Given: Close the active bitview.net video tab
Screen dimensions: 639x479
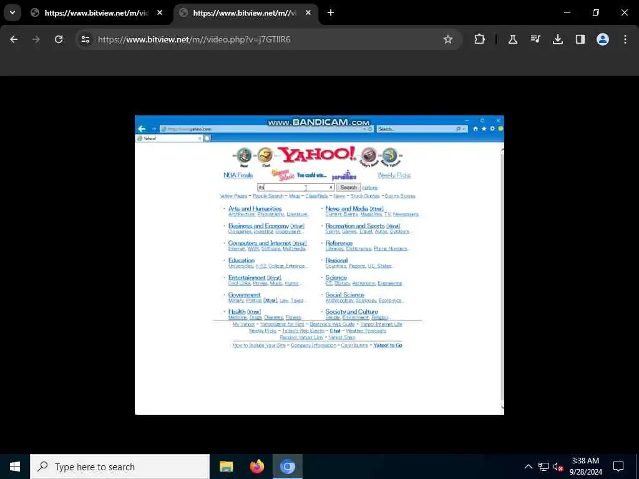Looking at the screenshot, I should (x=308, y=12).
